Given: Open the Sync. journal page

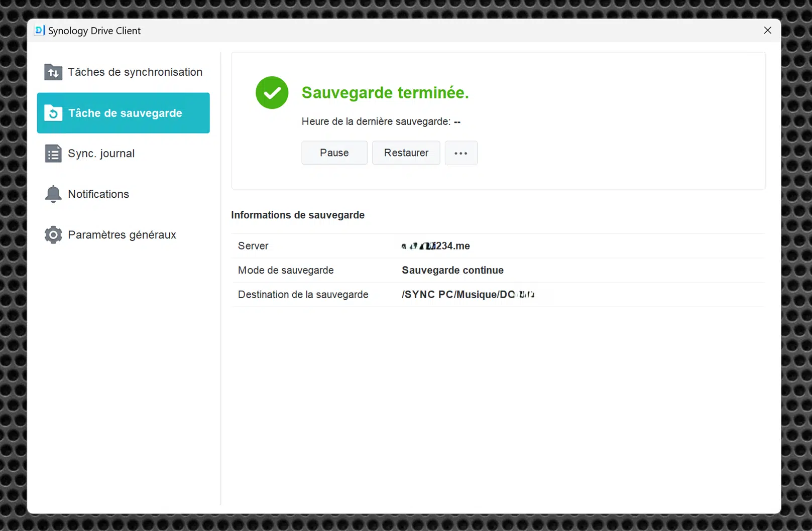Looking at the screenshot, I should [124, 154].
